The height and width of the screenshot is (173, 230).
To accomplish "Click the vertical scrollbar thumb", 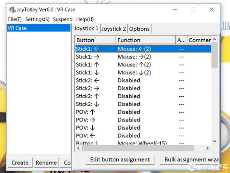I will click(x=214, y=55).
